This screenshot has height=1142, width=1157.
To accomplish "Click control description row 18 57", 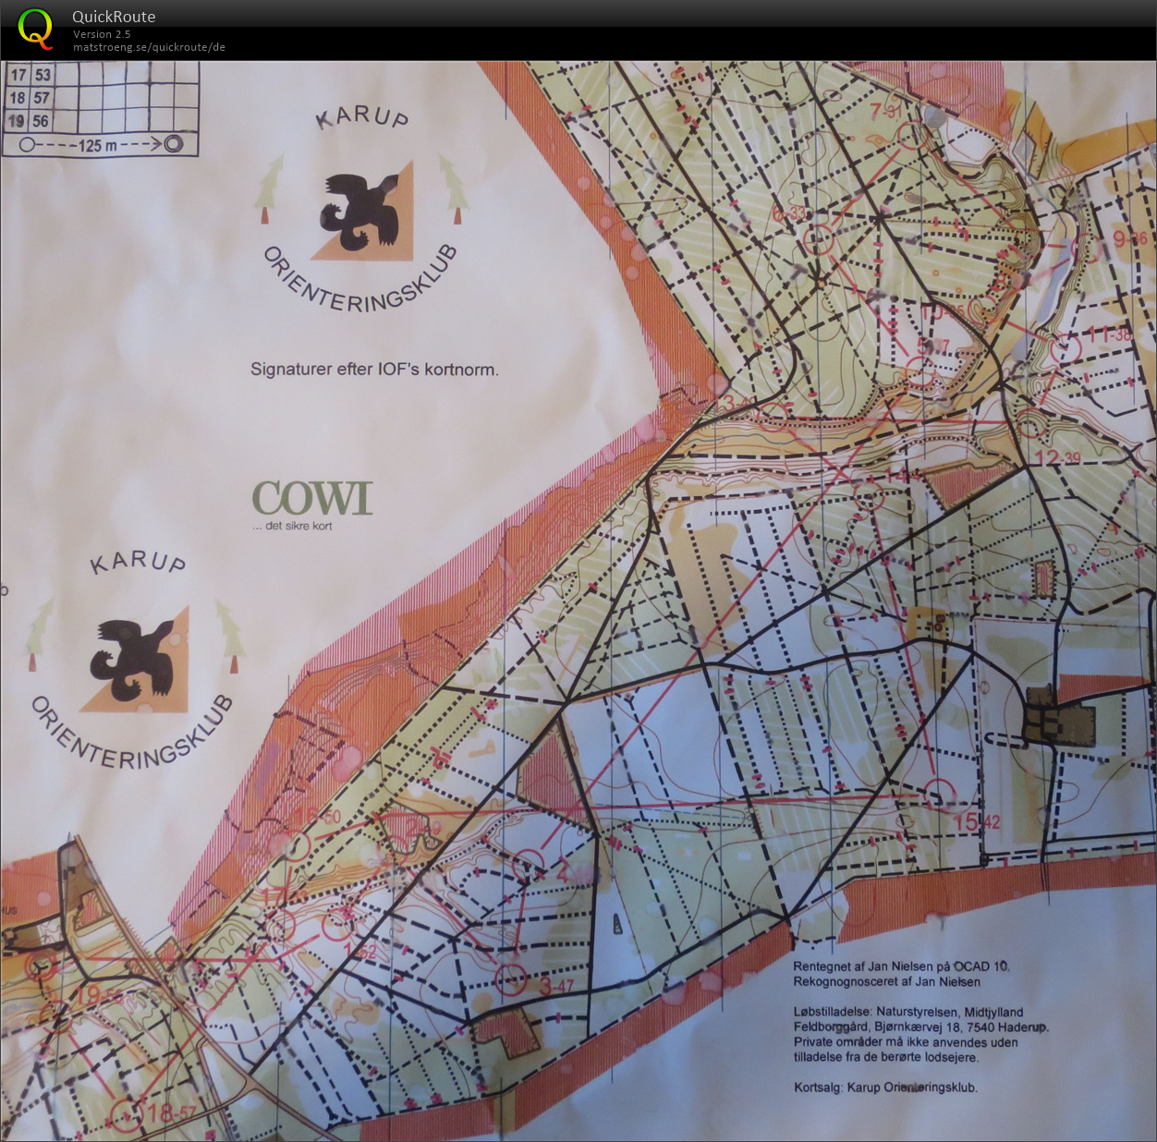I will (30, 98).
